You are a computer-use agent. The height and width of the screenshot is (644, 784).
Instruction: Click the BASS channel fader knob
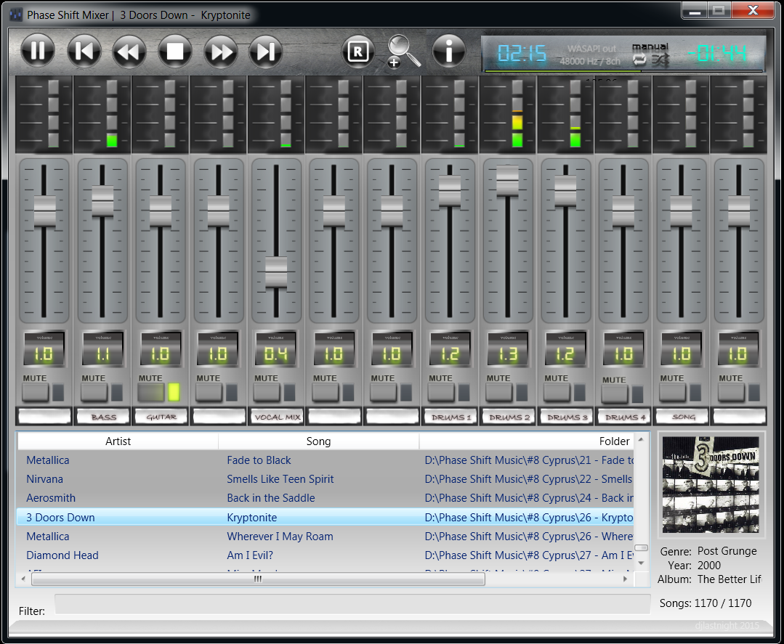pos(102,201)
